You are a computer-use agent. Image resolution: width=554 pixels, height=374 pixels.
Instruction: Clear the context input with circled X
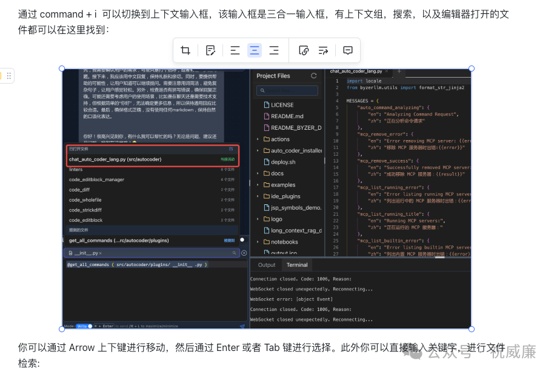244,253
